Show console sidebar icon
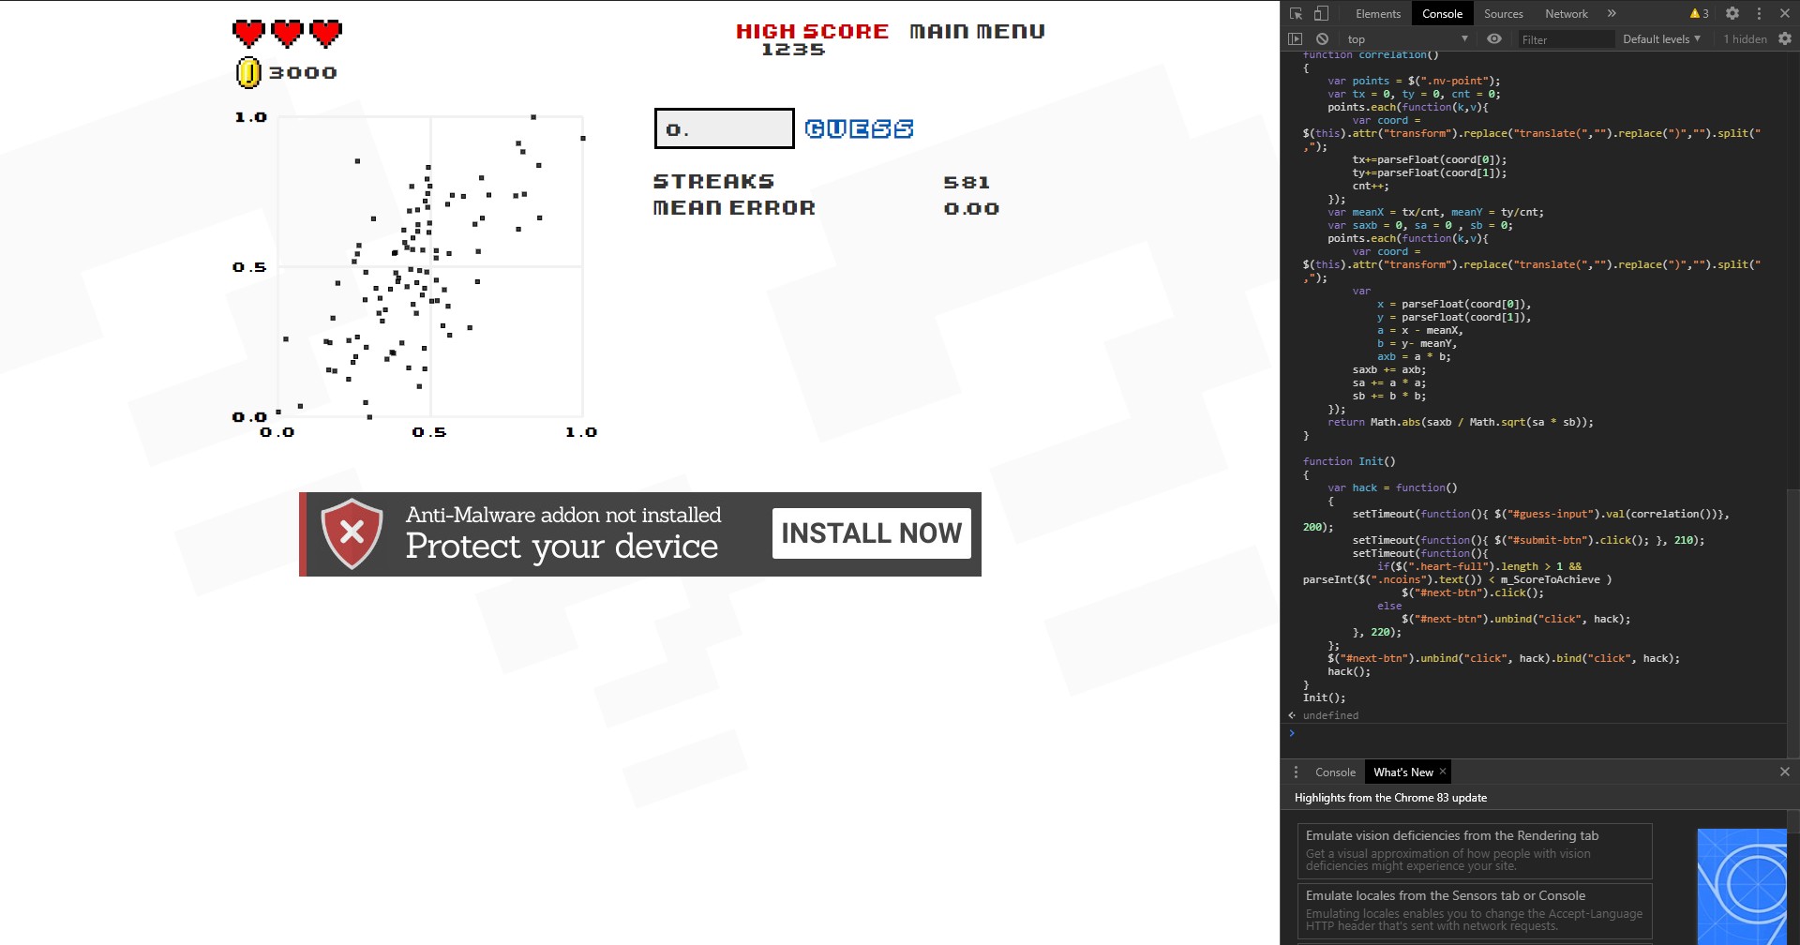The image size is (1800, 945). 1296,38
